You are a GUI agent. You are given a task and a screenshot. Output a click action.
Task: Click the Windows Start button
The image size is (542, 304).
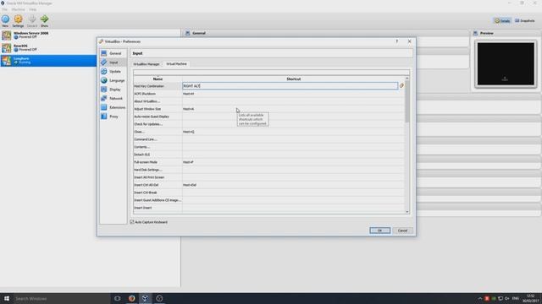point(6,298)
